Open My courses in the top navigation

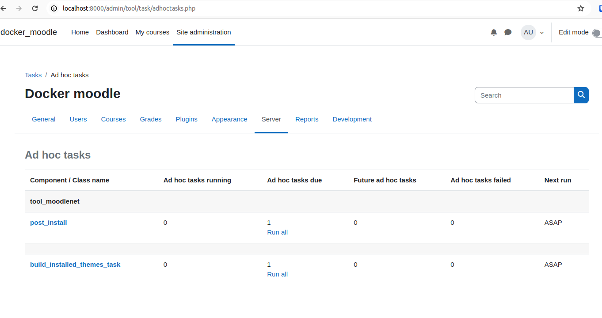point(152,32)
